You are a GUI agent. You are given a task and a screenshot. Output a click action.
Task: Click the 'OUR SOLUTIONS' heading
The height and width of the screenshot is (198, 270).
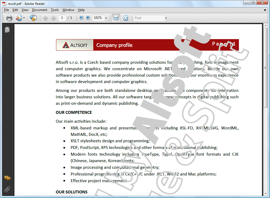(x=72, y=192)
